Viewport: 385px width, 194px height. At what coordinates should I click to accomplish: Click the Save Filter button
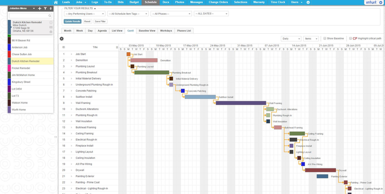tap(100, 21)
